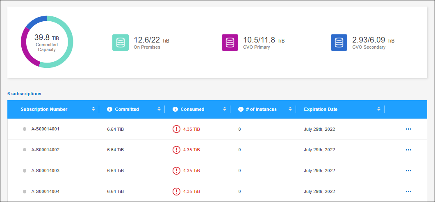Screen dimensions: 435x202
Task: Sort table by Consumed column arrows
Action: [225, 109]
